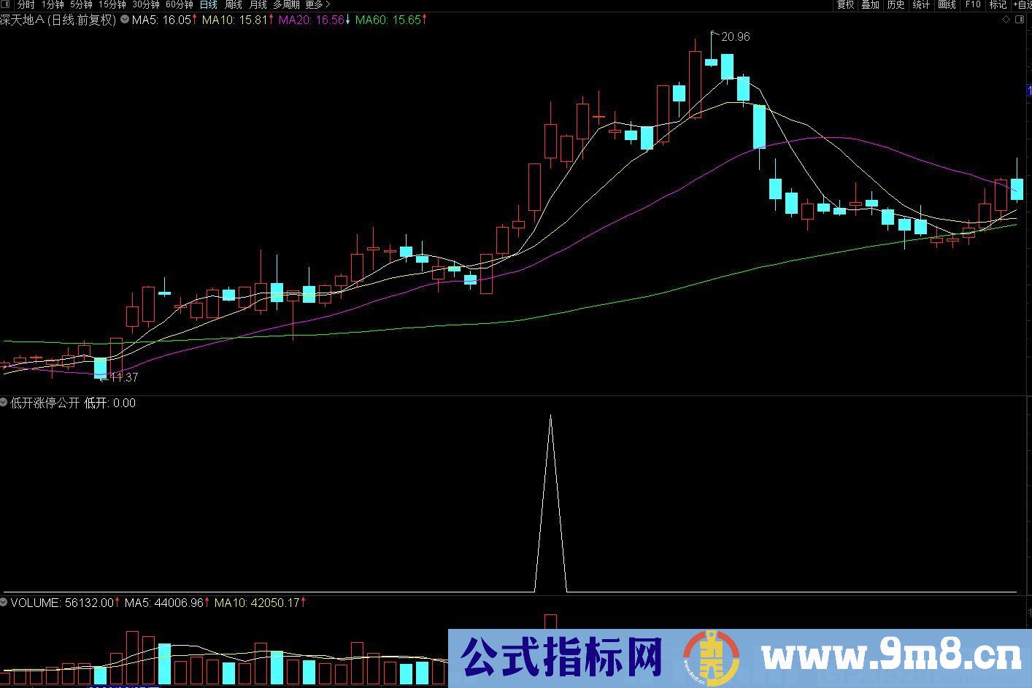The height and width of the screenshot is (688, 1032).
Task: Click the MA10: 15.81 value label
Action: click(237, 20)
